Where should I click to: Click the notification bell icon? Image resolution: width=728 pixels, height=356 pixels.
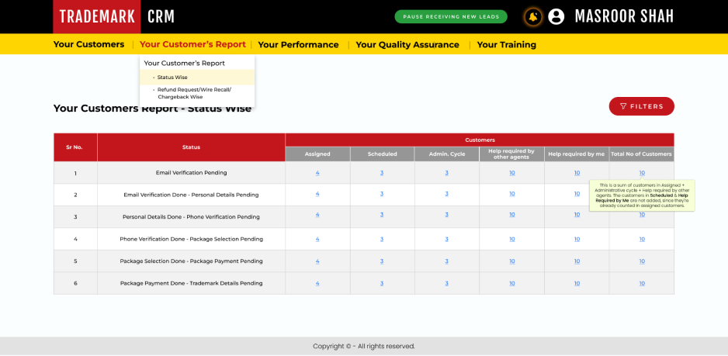(532, 16)
